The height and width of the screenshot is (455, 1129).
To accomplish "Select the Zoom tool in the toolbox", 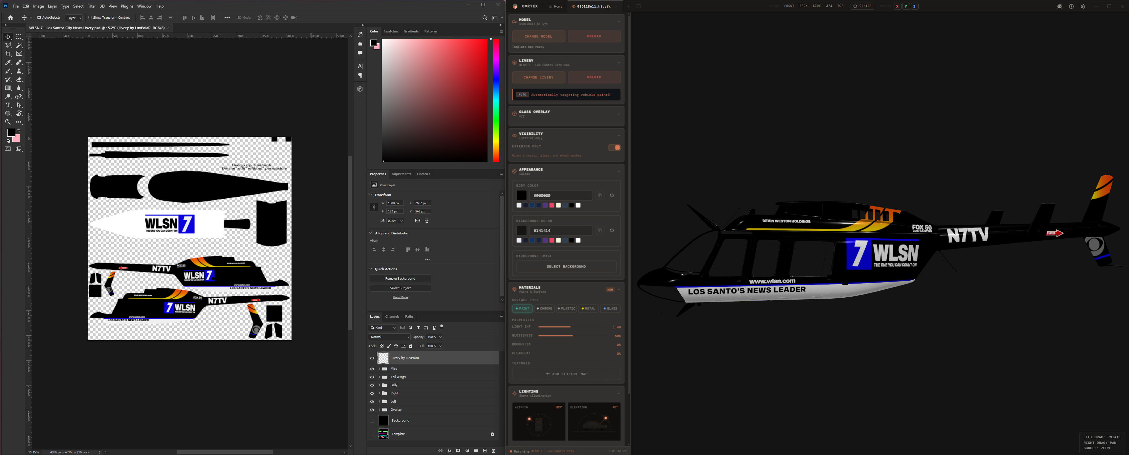I will [8, 122].
